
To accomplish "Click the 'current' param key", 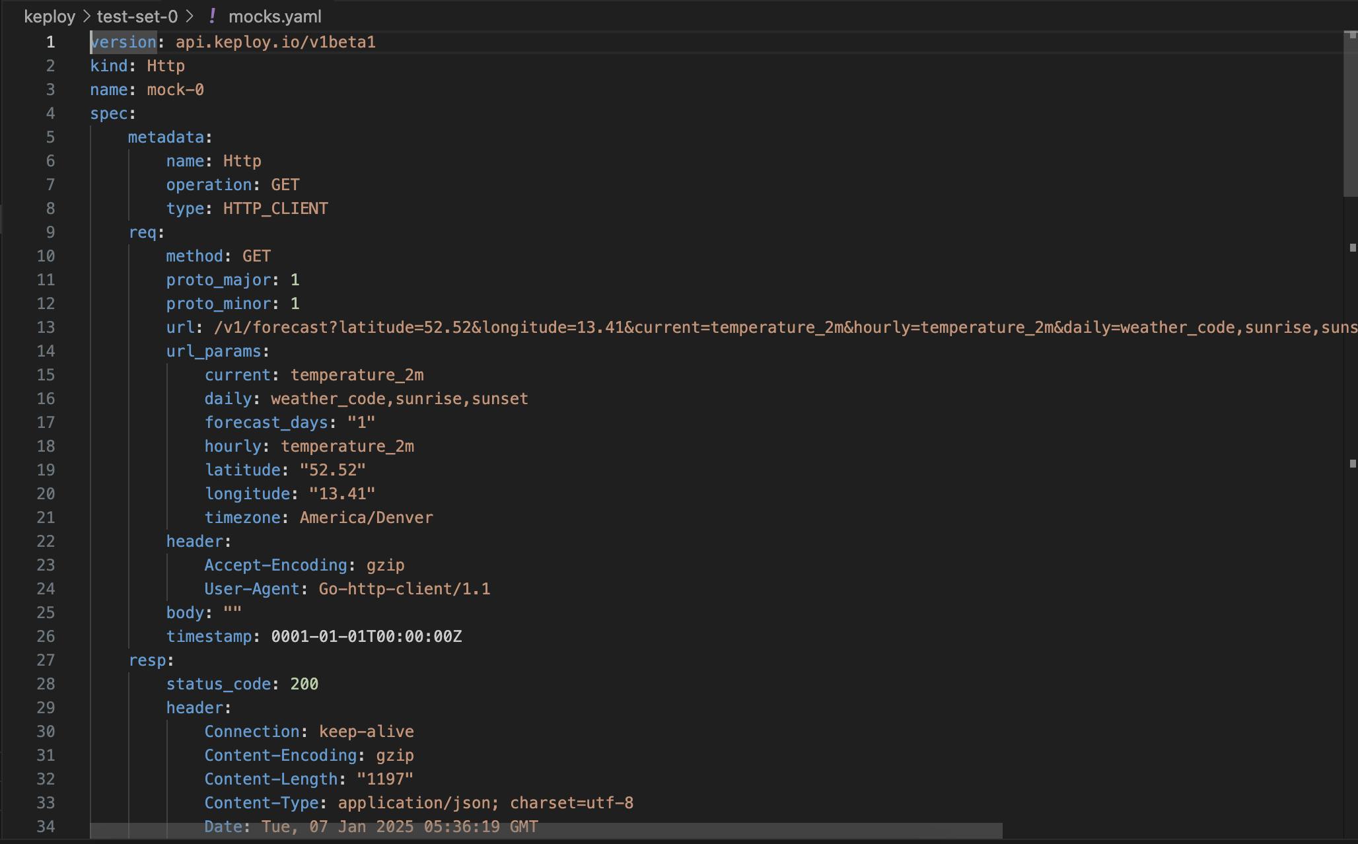I will coord(238,375).
